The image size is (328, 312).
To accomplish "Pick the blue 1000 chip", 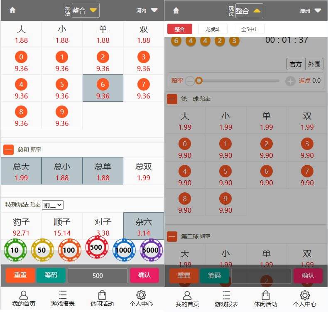I will click(124, 250).
